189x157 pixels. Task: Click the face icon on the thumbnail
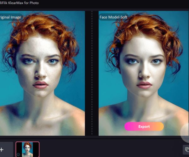[x=18, y=154]
